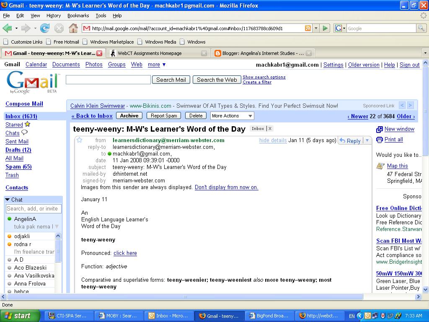Image resolution: width=429 pixels, height=322 pixels.
Task: Open Gmail more services dropdown
Action: [157, 65]
